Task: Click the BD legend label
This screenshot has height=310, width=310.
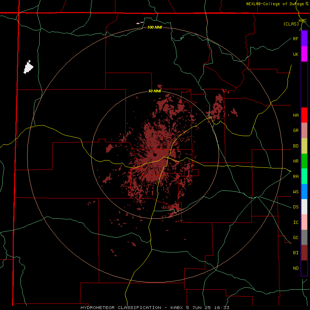Action: (296, 146)
